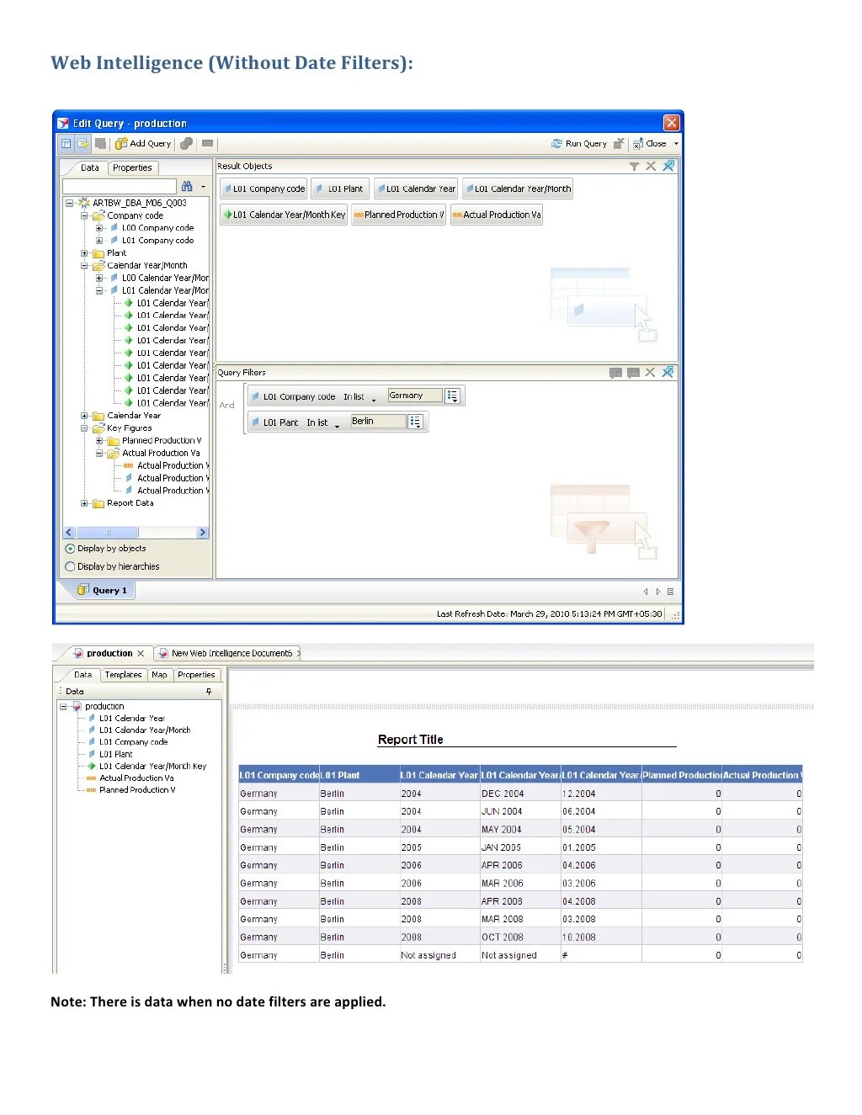Click the pin icon in the Data panel
Screen dimensions: 862x1115
(x=209, y=691)
